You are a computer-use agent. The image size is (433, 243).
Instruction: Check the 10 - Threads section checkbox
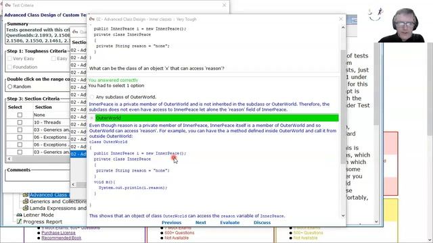[x=20, y=122]
